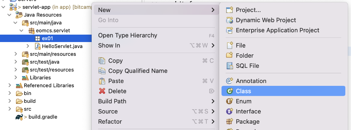This screenshot has height=130, width=351.
Task: Click the eomcs.servlet package icon
Action: click(32, 30)
